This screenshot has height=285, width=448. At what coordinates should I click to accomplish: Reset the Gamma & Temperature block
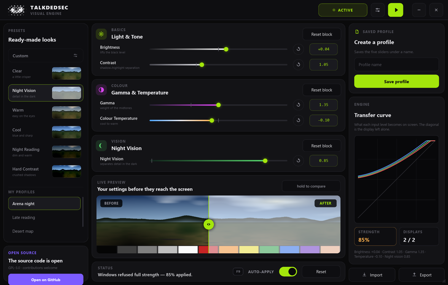pos(322,90)
